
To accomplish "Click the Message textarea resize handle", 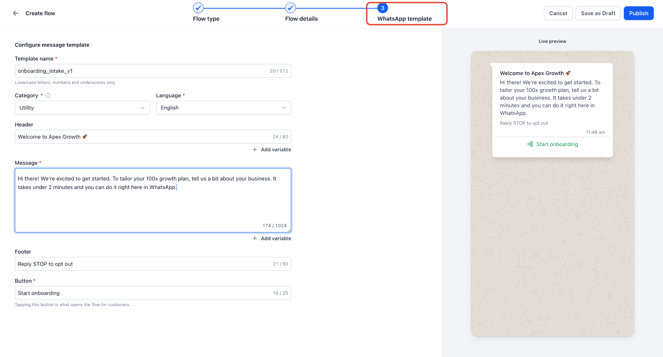I will click(289, 230).
